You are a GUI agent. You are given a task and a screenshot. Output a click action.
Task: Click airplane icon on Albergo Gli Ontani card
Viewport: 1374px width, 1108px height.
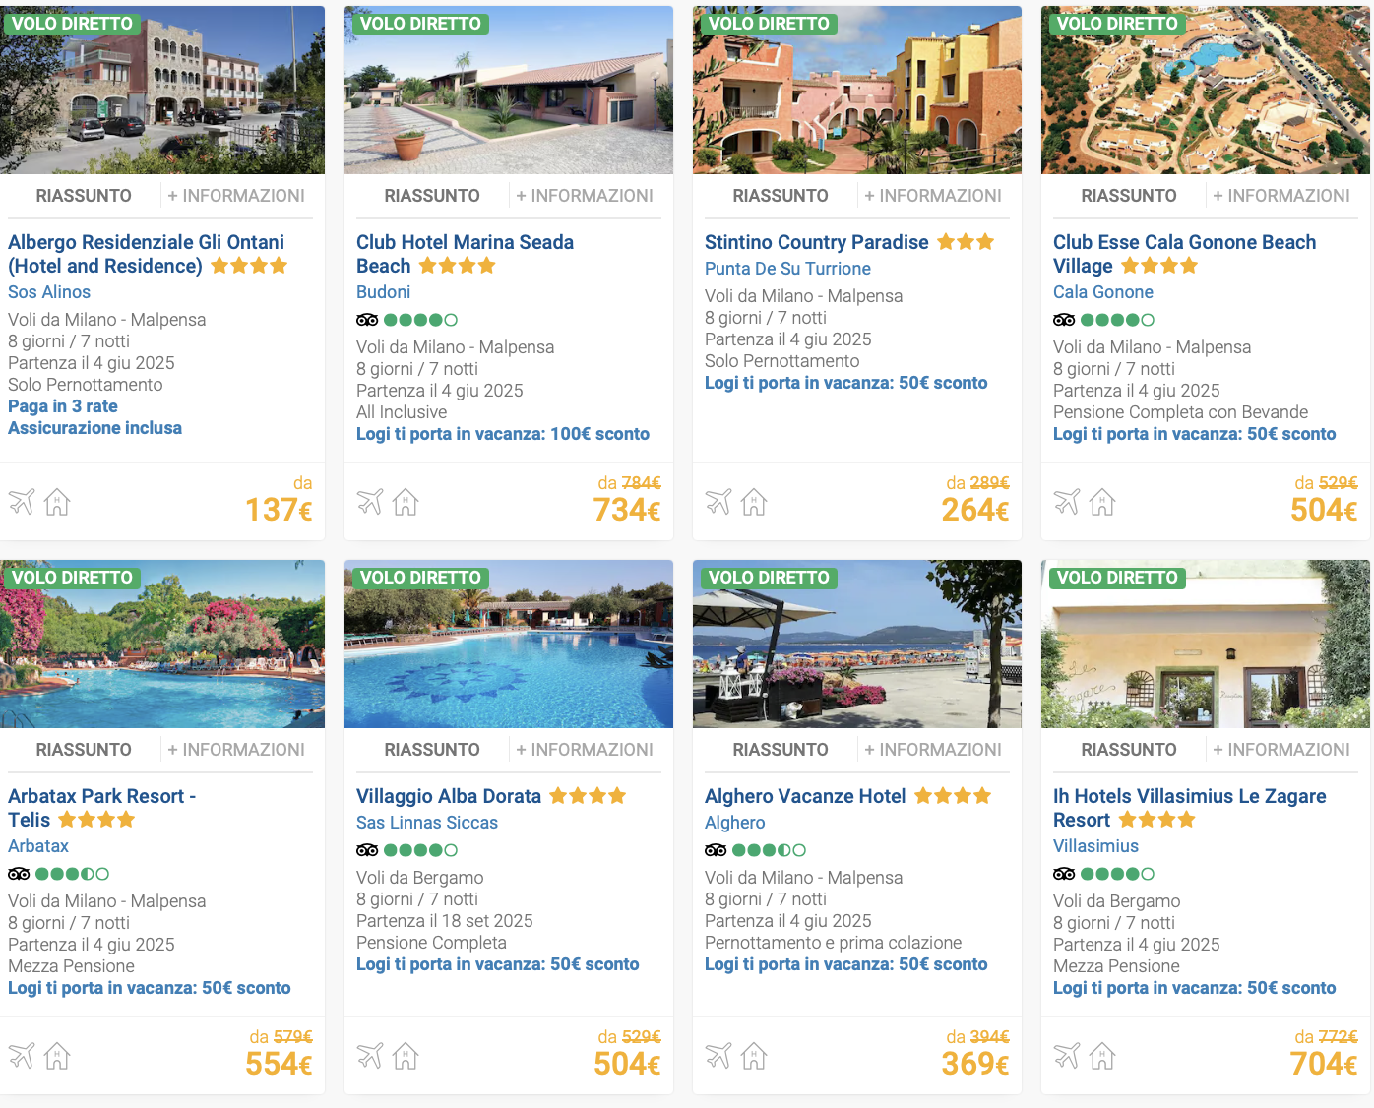(x=22, y=502)
